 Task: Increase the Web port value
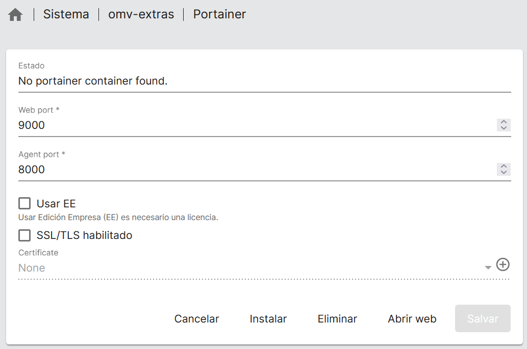pyautogui.click(x=504, y=122)
